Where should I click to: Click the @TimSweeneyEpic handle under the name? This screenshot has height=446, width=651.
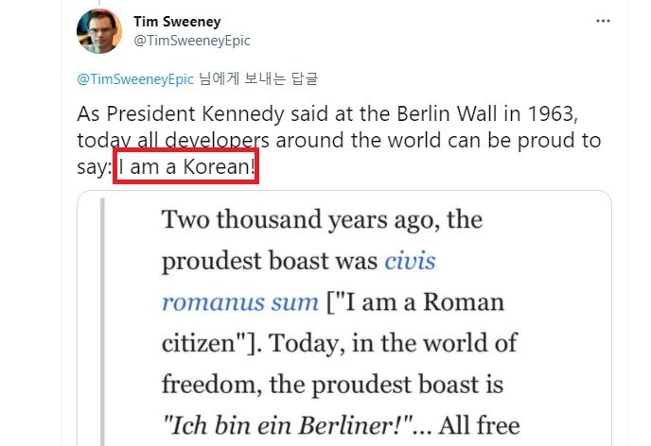(192, 41)
